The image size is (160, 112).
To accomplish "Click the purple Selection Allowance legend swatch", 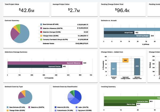I will 41,28.
